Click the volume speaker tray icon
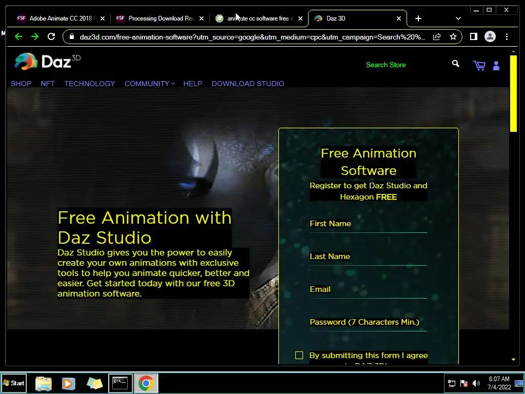 tap(476, 383)
